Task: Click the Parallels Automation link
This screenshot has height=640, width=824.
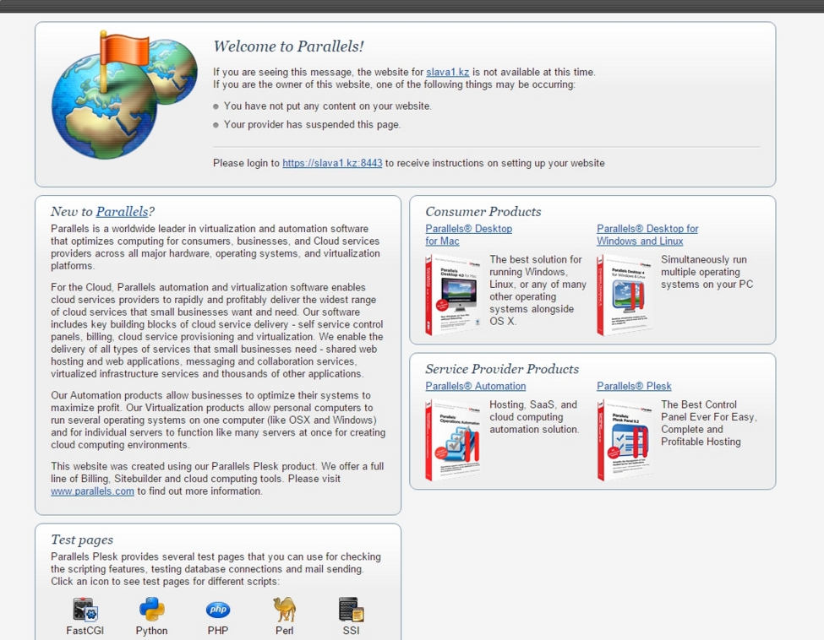Action: (x=475, y=387)
